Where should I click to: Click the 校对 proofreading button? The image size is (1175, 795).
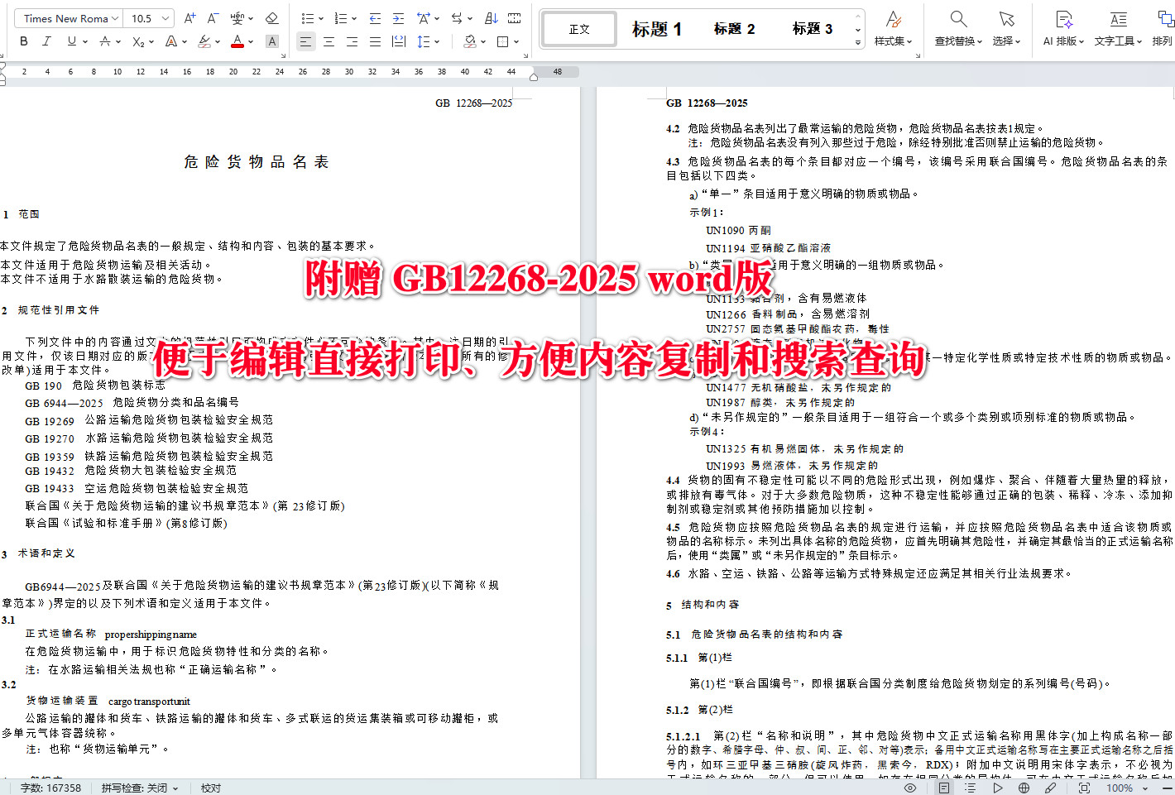pyautogui.click(x=210, y=788)
